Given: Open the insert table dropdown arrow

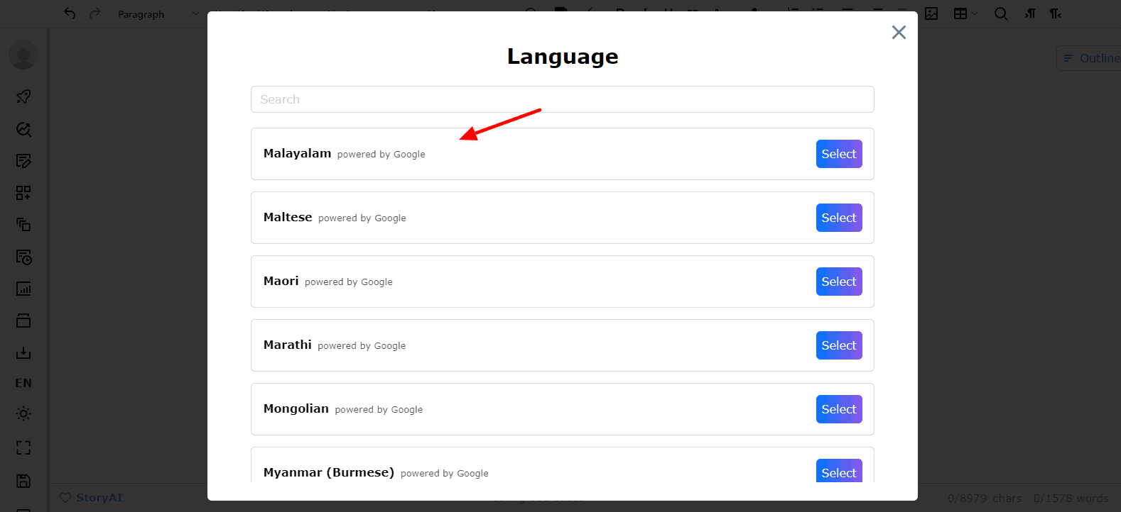Looking at the screenshot, I should click(975, 13).
